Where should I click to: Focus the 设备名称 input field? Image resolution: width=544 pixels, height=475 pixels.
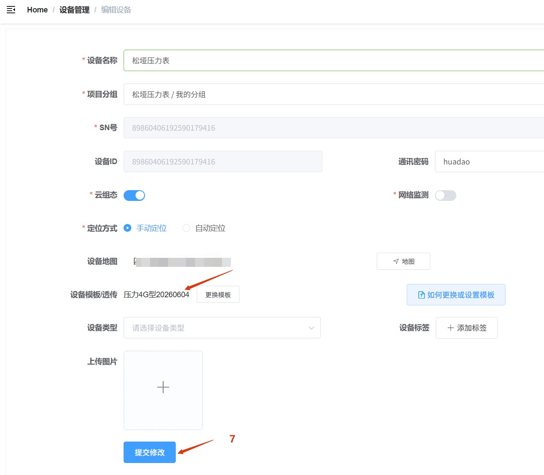point(334,60)
